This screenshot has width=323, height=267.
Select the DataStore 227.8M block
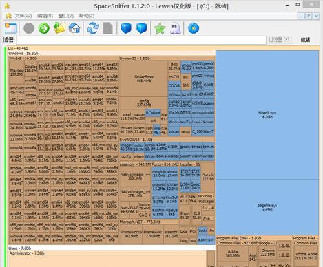click(208, 177)
